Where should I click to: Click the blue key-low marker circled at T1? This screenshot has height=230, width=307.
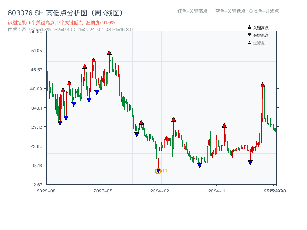(158, 171)
